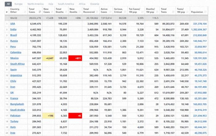Sort by Total Recovered column arrow
The image size is (216, 136).
coord(97,12)
